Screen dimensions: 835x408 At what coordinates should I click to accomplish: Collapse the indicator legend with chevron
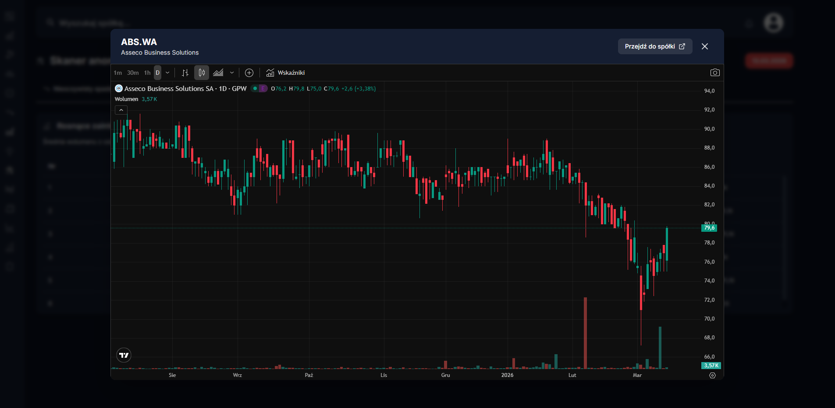pyautogui.click(x=121, y=110)
